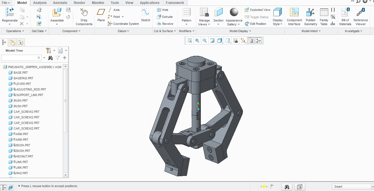Launch the Reference Viewer

click(361, 16)
